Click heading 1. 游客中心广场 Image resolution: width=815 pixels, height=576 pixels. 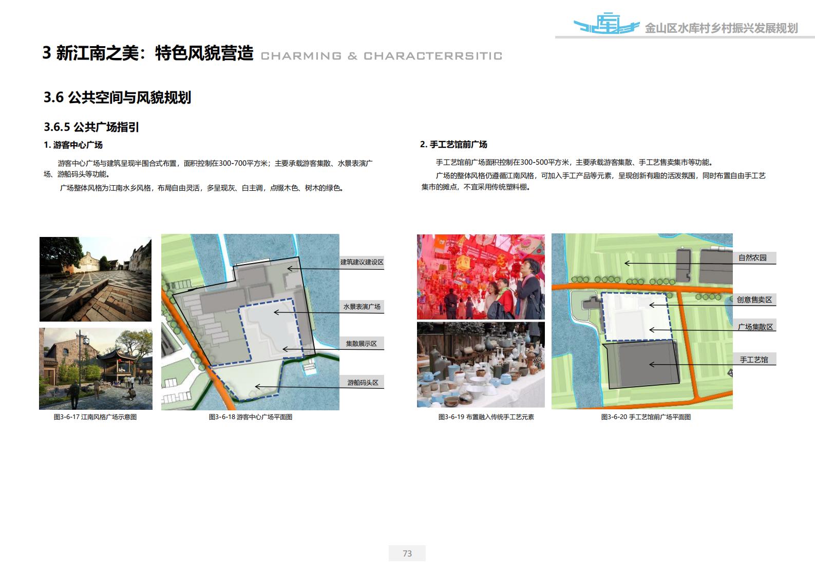click(73, 145)
